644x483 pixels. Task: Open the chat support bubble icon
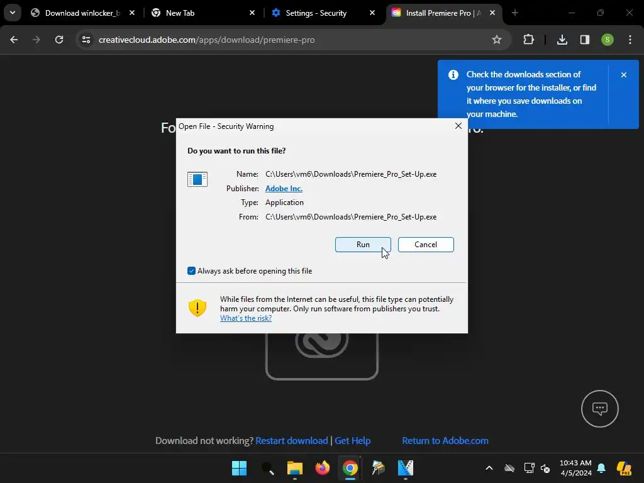pyautogui.click(x=599, y=409)
